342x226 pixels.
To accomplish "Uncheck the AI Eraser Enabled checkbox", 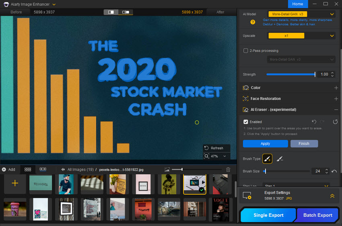I will point(245,122).
